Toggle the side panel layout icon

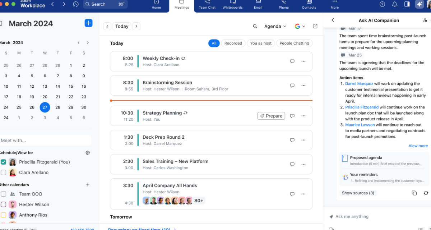click(x=407, y=4)
